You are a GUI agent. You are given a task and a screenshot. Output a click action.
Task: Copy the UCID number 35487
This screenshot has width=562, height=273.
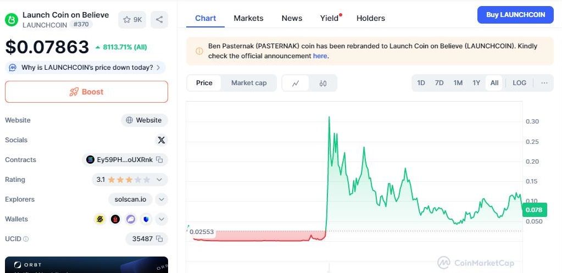[x=159, y=239]
